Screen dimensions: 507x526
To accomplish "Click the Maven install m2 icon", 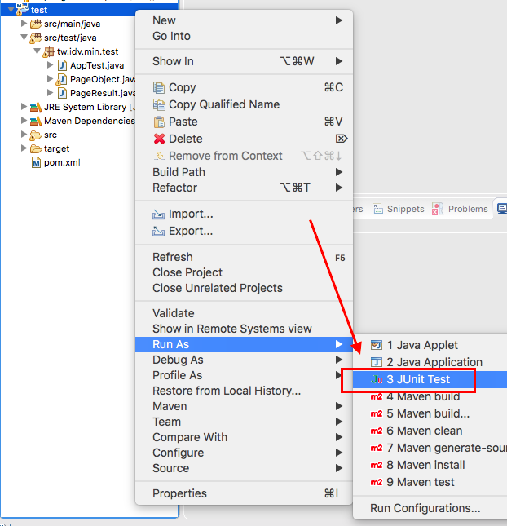I will 377,465.
